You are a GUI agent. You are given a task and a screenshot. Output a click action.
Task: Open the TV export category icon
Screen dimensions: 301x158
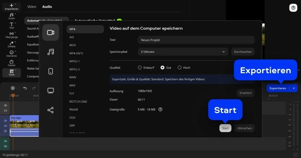[50, 90]
